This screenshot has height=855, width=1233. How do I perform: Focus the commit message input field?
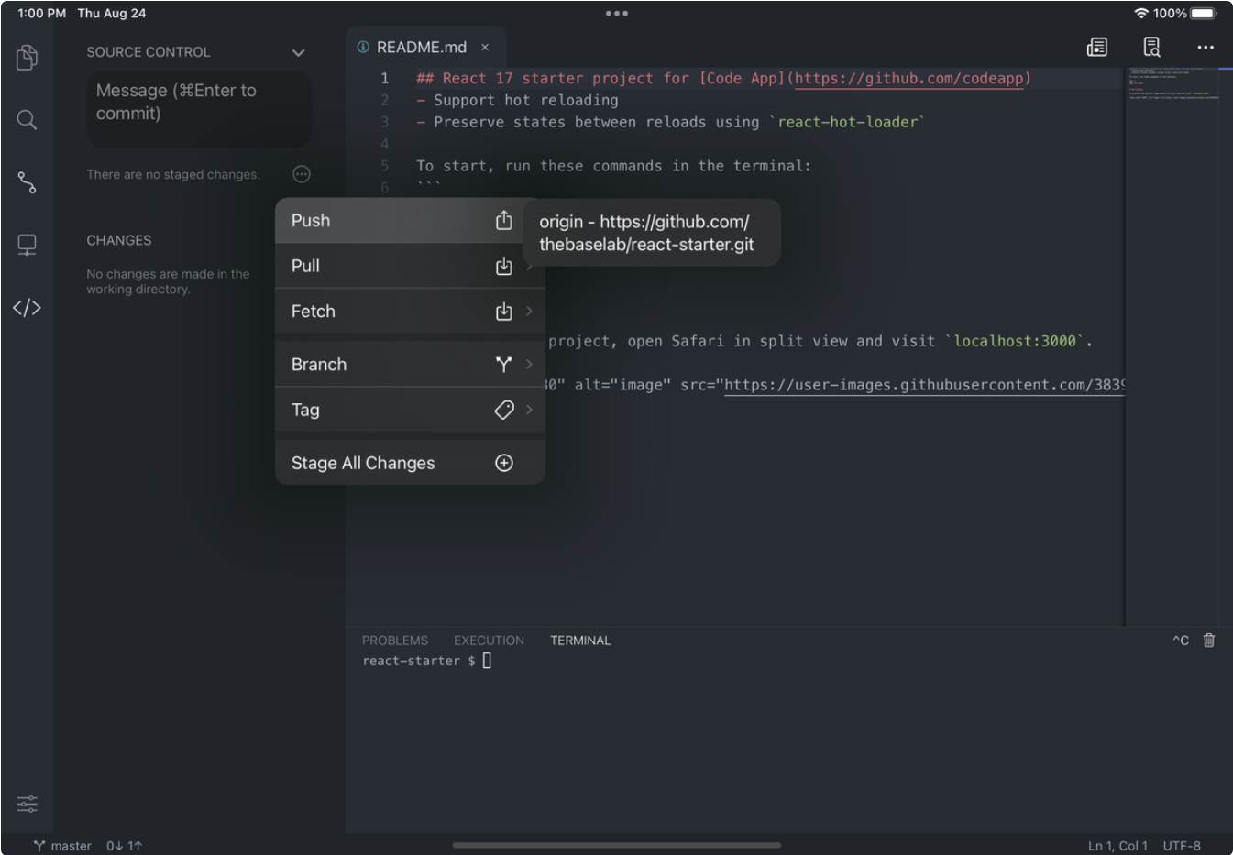pyautogui.click(x=199, y=109)
